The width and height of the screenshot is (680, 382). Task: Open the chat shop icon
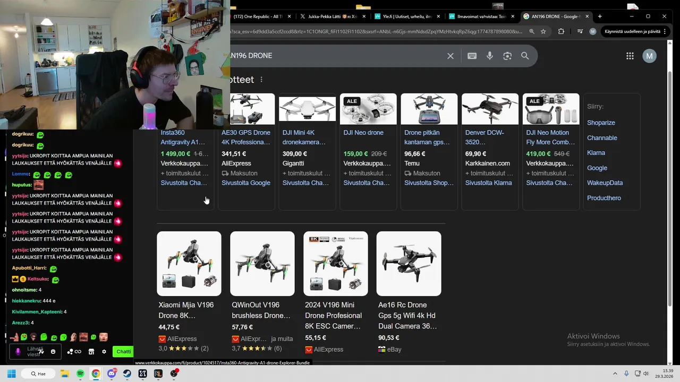pos(91,351)
